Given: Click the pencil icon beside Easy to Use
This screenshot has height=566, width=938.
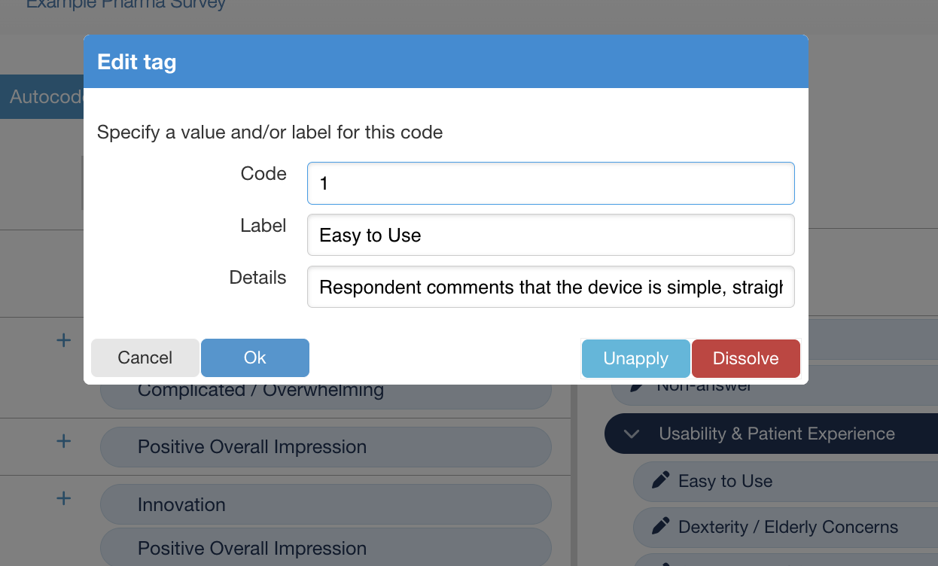Looking at the screenshot, I should (x=660, y=480).
